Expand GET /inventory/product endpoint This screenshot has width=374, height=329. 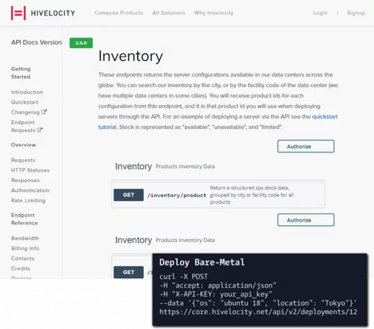(x=218, y=195)
